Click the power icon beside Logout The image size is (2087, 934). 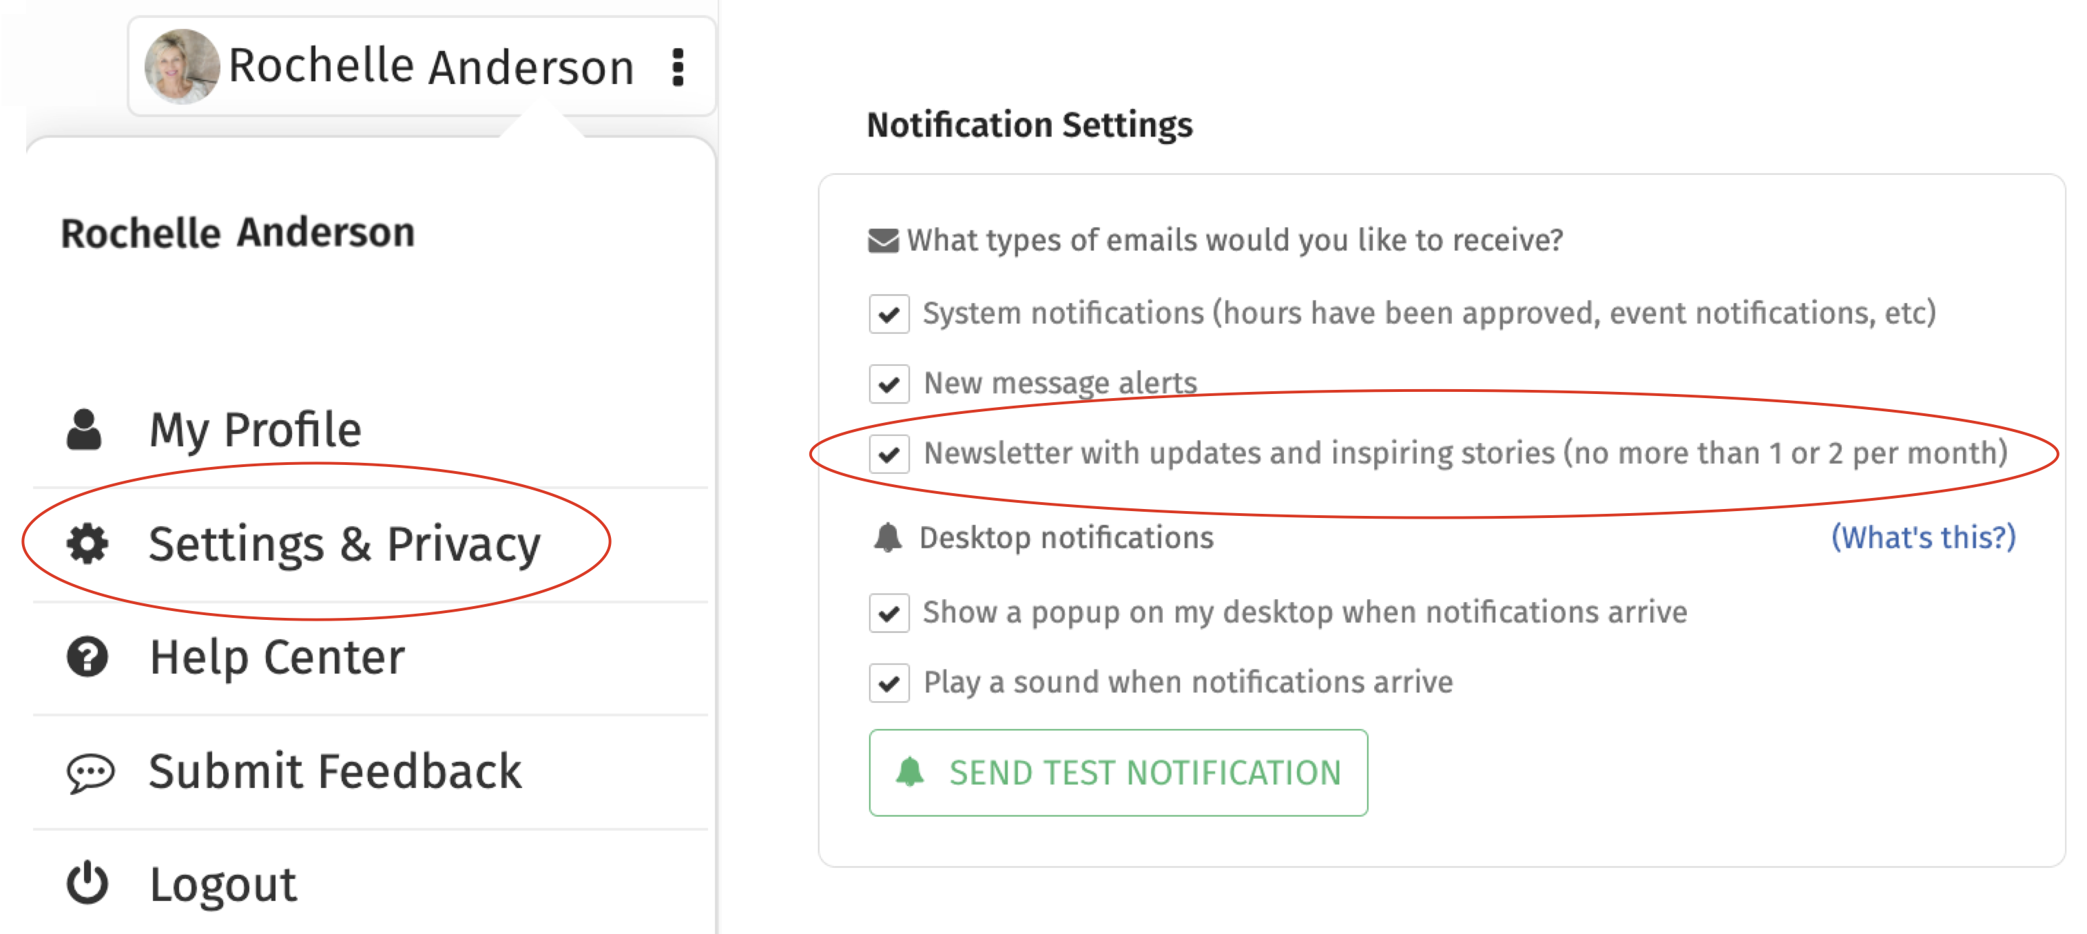click(87, 883)
